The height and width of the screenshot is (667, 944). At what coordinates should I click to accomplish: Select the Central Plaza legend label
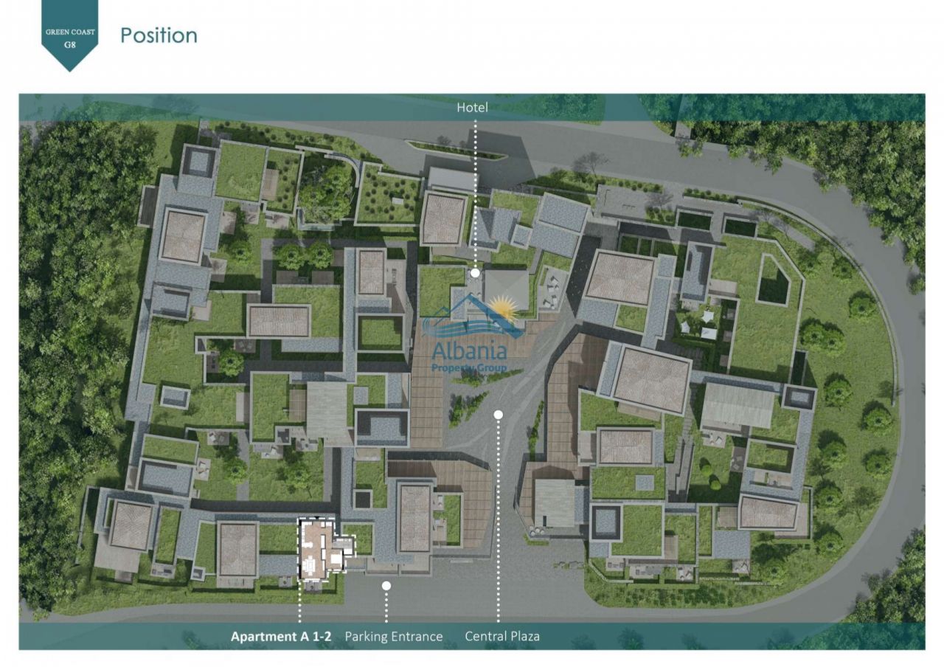click(x=502, y=636)
